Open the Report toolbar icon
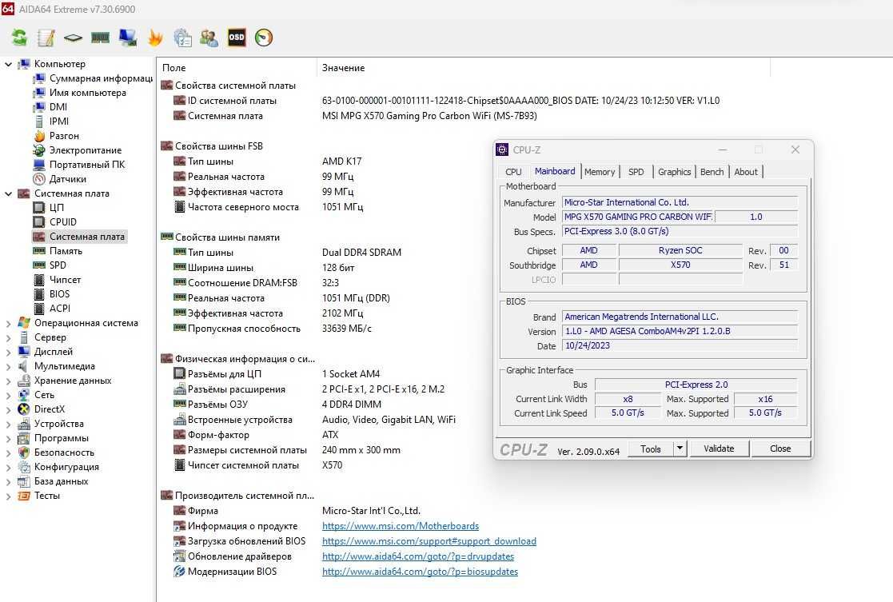The image size is (893, 602). [46, 38]
